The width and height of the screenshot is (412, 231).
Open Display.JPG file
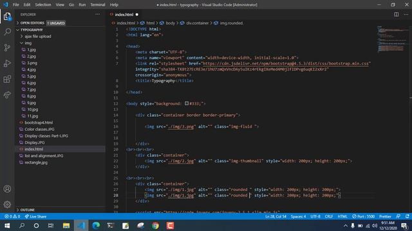(34, 142)
